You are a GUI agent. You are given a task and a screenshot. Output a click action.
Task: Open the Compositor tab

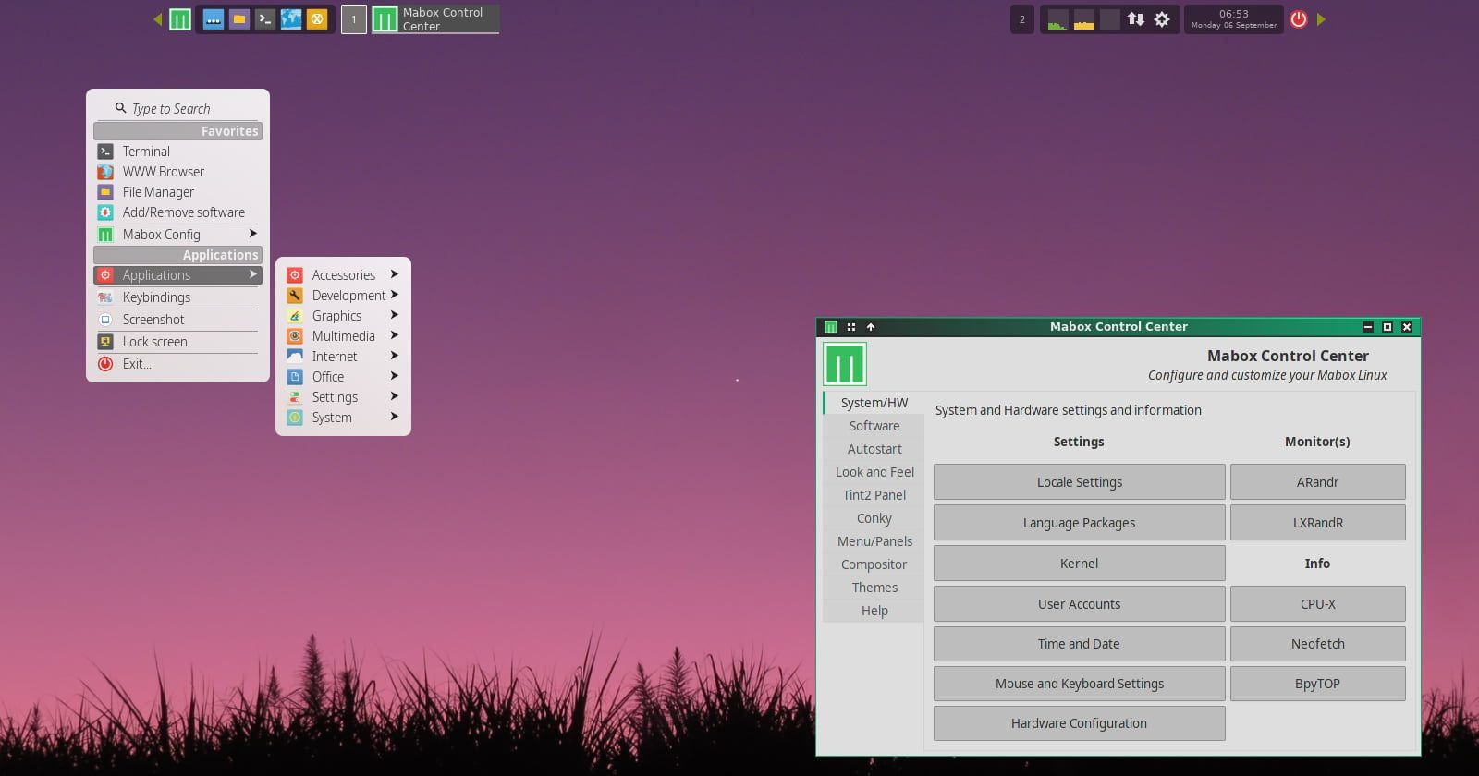pyautogui.click(x=874, y=564)
